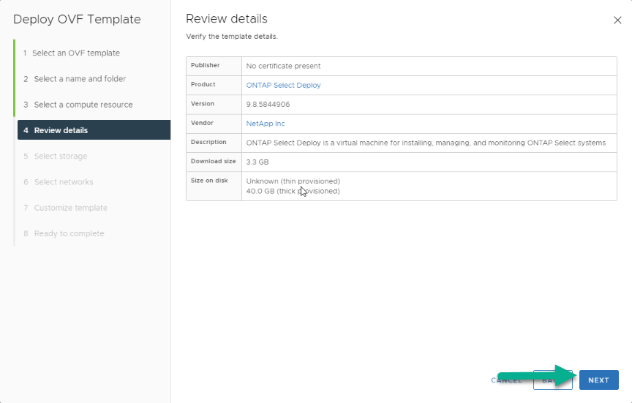Click the ONTAP Select Deploy description text
Image resolution: width=632 pixels, height=403 pixels.
click(426, 143)
